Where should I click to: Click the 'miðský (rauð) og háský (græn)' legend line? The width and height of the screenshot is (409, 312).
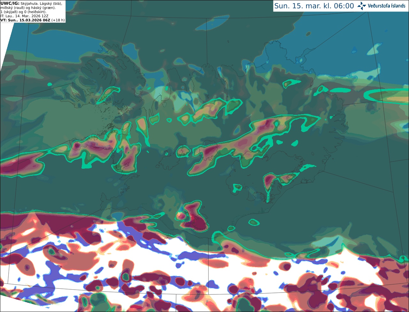pos(27,8)
